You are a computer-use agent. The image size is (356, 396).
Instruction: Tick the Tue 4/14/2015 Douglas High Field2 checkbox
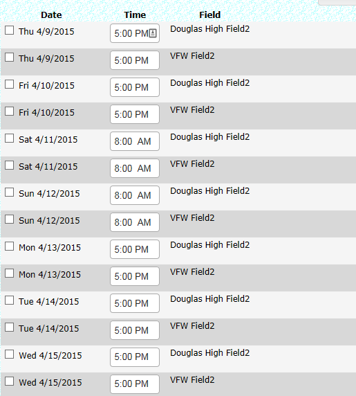click(x=9, y=300)
